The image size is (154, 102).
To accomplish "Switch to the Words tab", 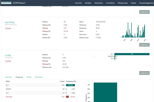I will (29, 77).
